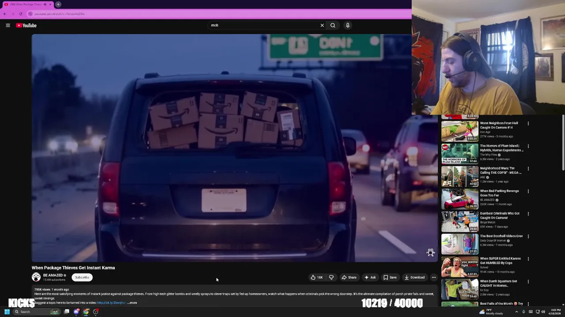Open the YouTube hamburger guide menu
Viewport: 565px width, 317px height.
[8, 26]
